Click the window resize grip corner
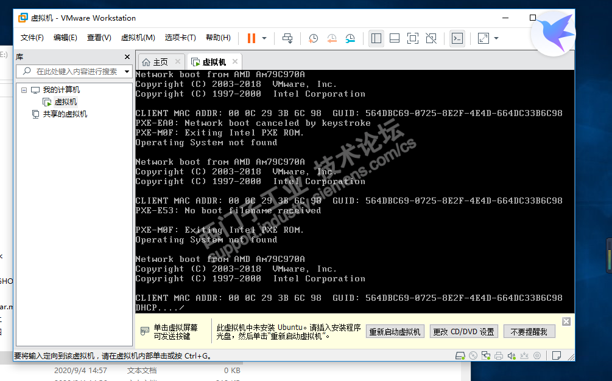This screenshot has width=612, height=381. coord(571,357)
